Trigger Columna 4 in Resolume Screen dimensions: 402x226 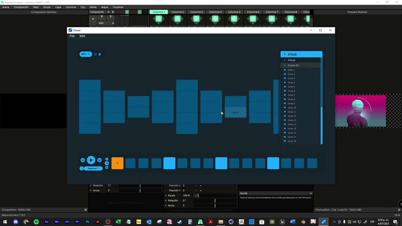point(215,12)
